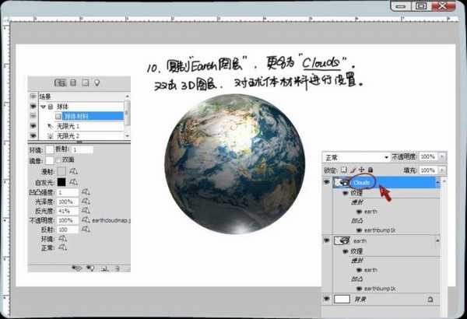Toggle visibility of the earth layer
Screen dimensions: 467x319
(x=326, y=242)
